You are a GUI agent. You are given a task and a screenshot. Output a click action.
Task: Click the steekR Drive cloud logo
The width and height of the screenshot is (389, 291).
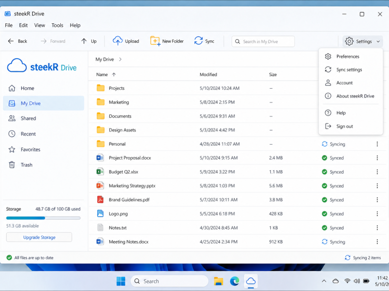[x=17, y=65]
